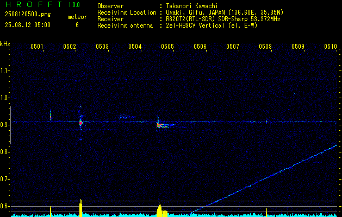Click the 0.8 kHz axis label
Image resolution: width=342 pixels, height=217 pixels.
click(x=4, y=152)
